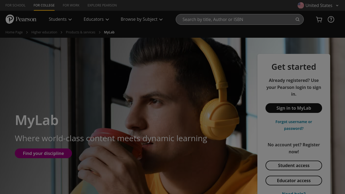The width and height of the screenshot is (345, 194).
Task: Click Find your discipline button
Action: (43, 153)
